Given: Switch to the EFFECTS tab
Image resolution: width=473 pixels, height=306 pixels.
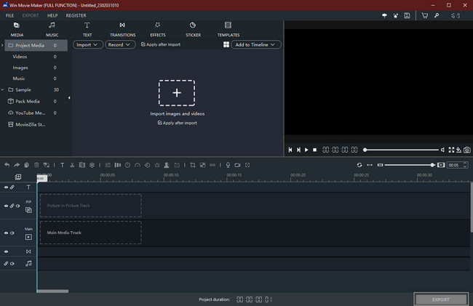Looking at the screenshot, I should (x=158, y=30).
